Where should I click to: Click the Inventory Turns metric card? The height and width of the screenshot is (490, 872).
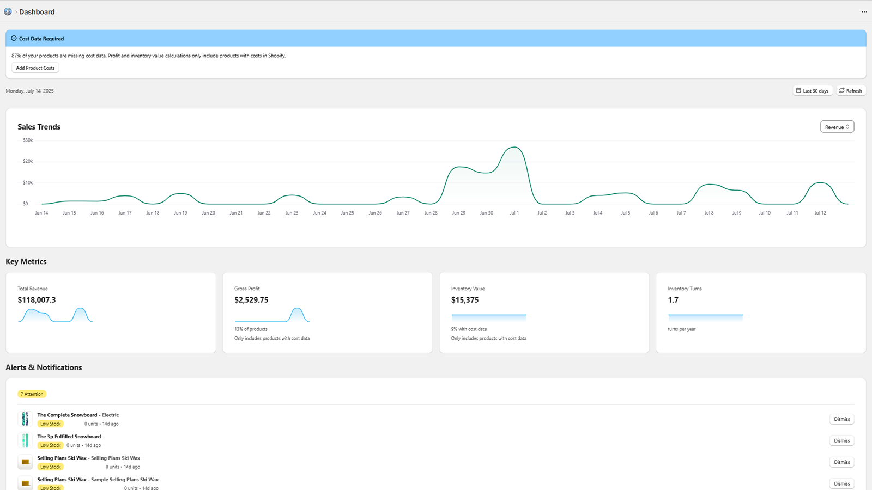[761, 313]
